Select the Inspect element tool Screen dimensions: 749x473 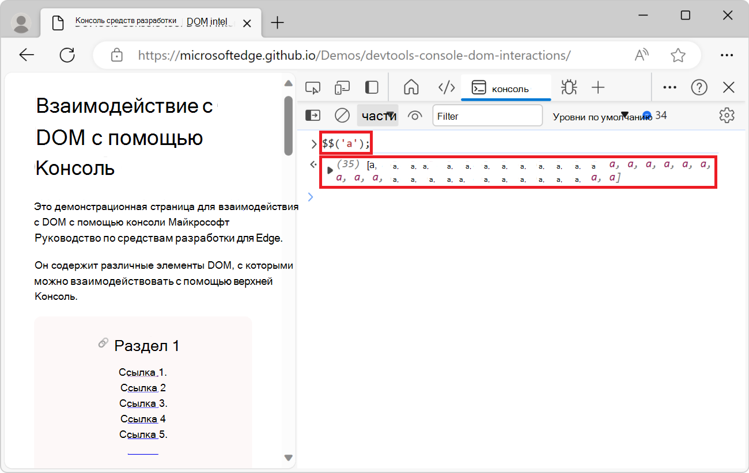tap(313, 87)
